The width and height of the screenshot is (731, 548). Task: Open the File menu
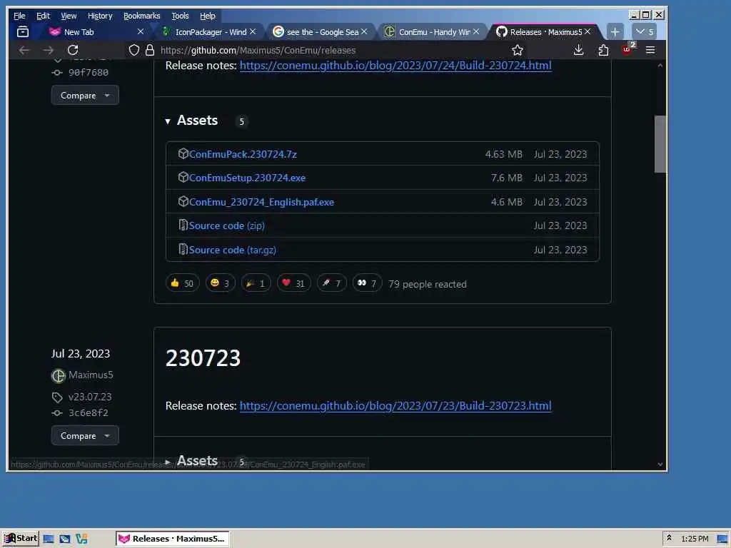19,16
